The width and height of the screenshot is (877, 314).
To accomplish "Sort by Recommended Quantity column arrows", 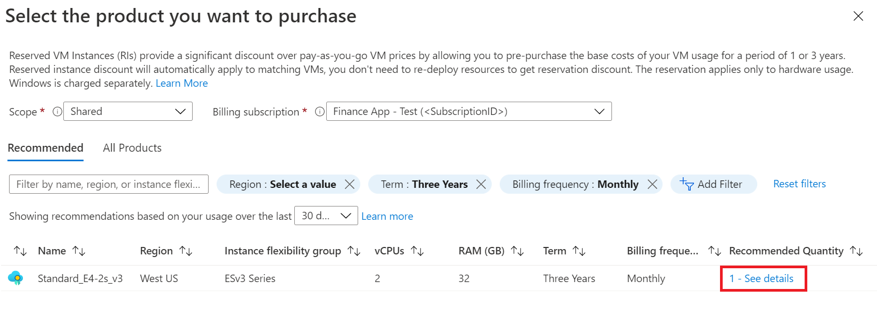I will coord(856,251).
